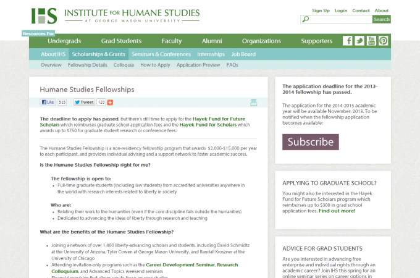Screen dimensions: 420x278
Task: Click the Subscribe button
Action: [311, 142]
